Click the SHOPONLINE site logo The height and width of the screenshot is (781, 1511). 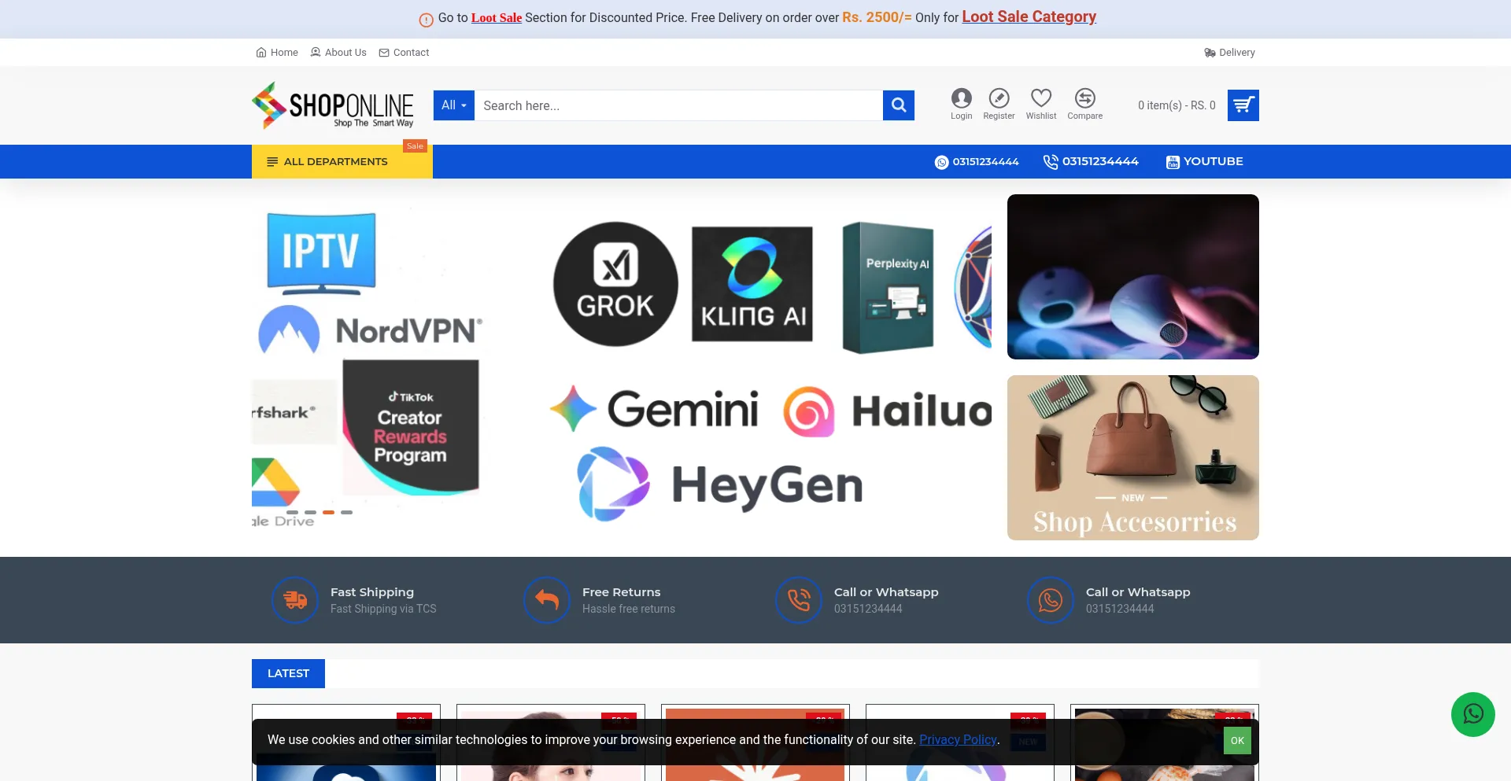tap(333, 105)
